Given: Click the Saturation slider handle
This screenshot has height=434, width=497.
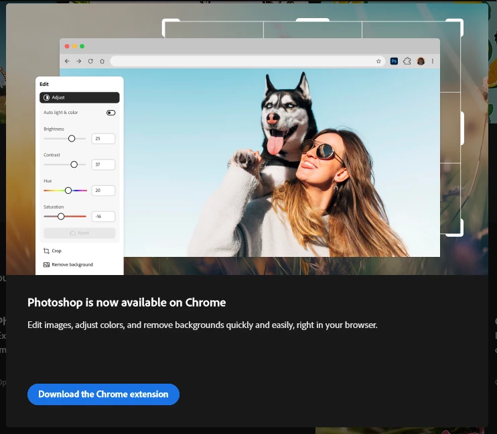Looking at the screenshot, I should (61, 217).
